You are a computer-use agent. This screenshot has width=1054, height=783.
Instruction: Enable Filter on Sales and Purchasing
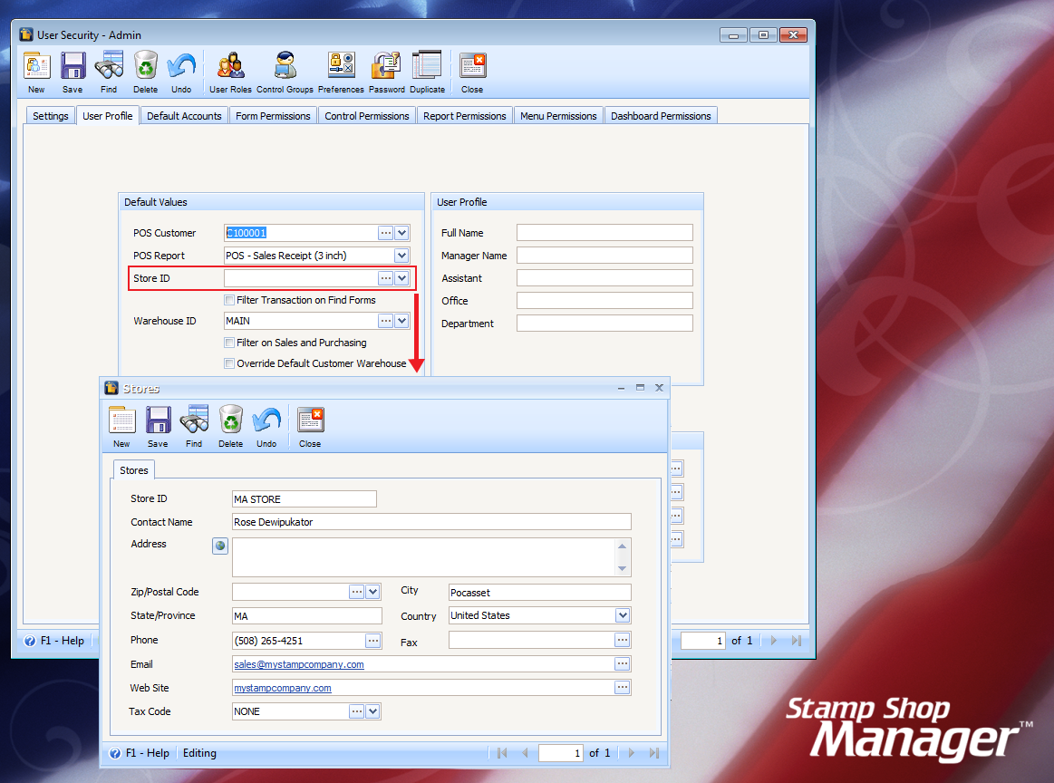229,342
